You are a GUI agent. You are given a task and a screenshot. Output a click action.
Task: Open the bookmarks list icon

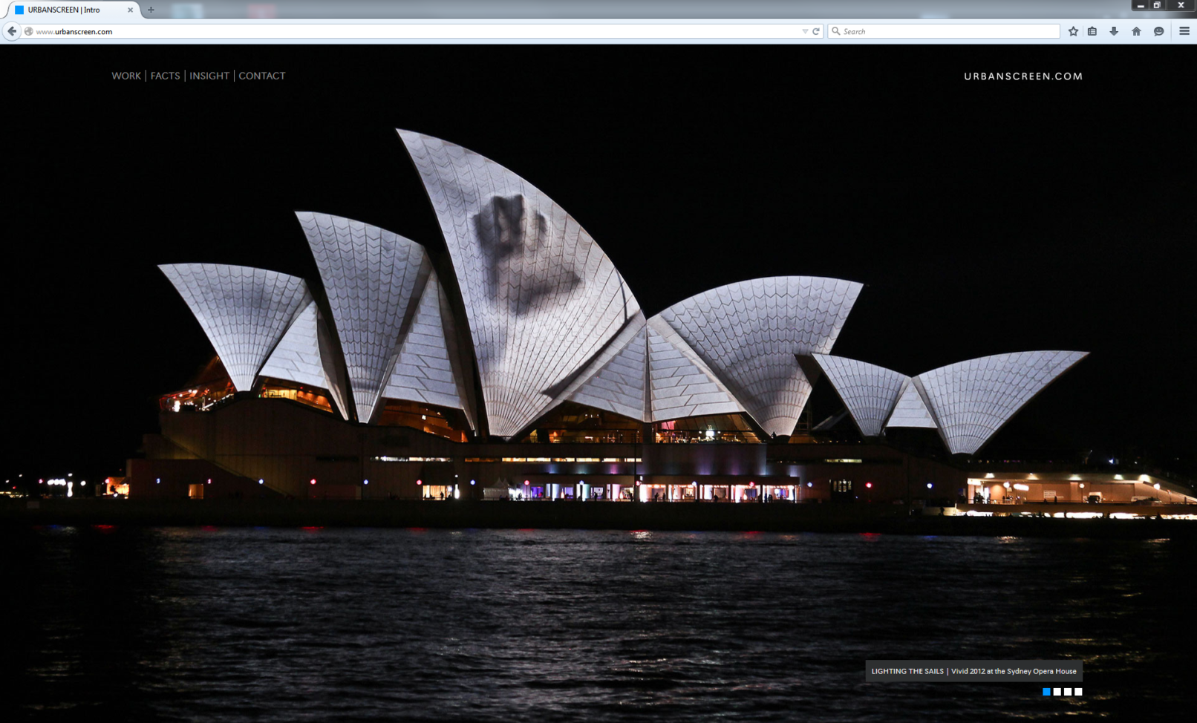[1092, 31]
